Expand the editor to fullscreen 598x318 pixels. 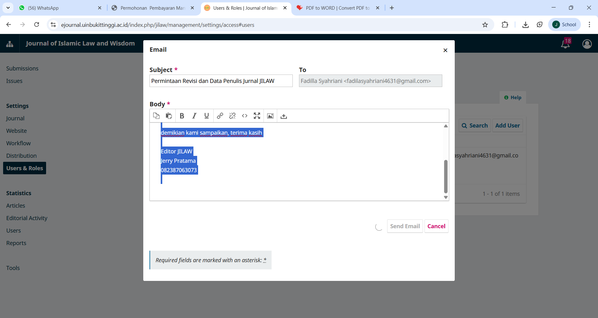pos(257,116)
